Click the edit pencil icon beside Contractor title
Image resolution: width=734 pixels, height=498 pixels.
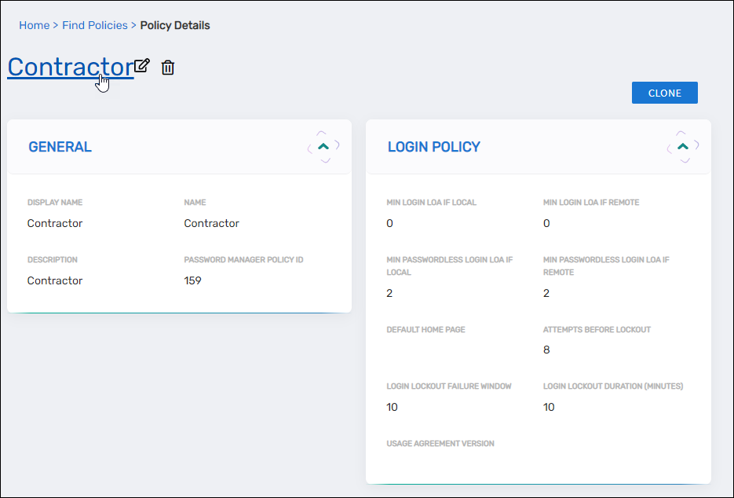point(141,66)
